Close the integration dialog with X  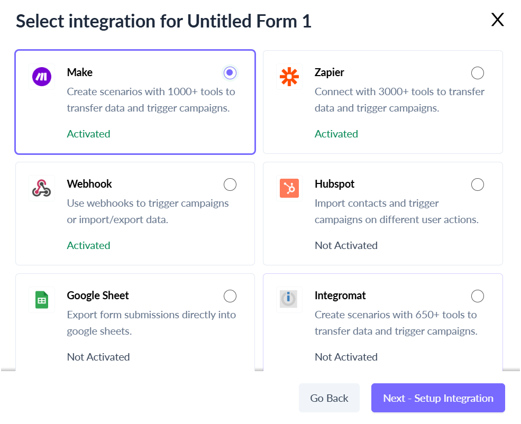(x=497, y=20)
